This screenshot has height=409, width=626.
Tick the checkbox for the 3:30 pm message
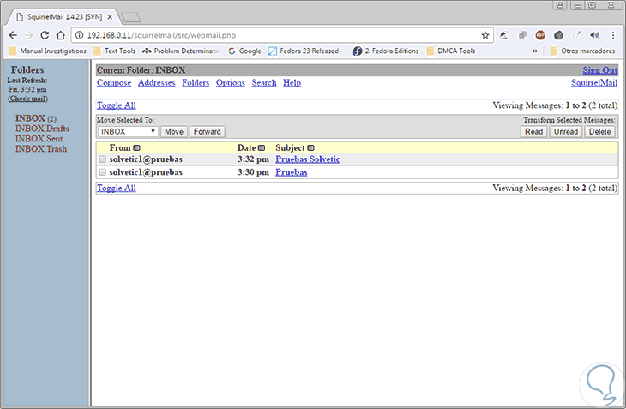click(103, 172)
